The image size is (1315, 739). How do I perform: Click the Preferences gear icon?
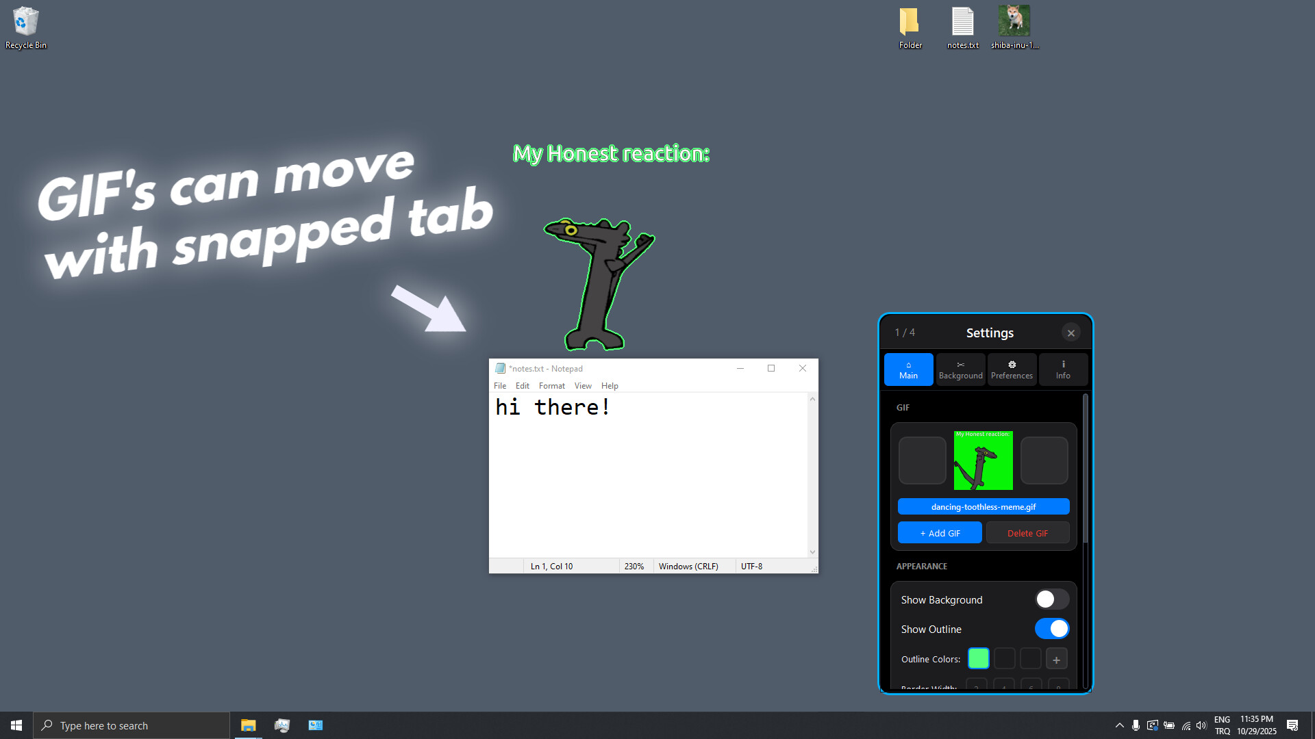[x=1012, y=369]
